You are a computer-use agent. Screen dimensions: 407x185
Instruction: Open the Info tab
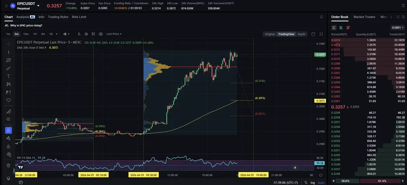coord(41,17)
